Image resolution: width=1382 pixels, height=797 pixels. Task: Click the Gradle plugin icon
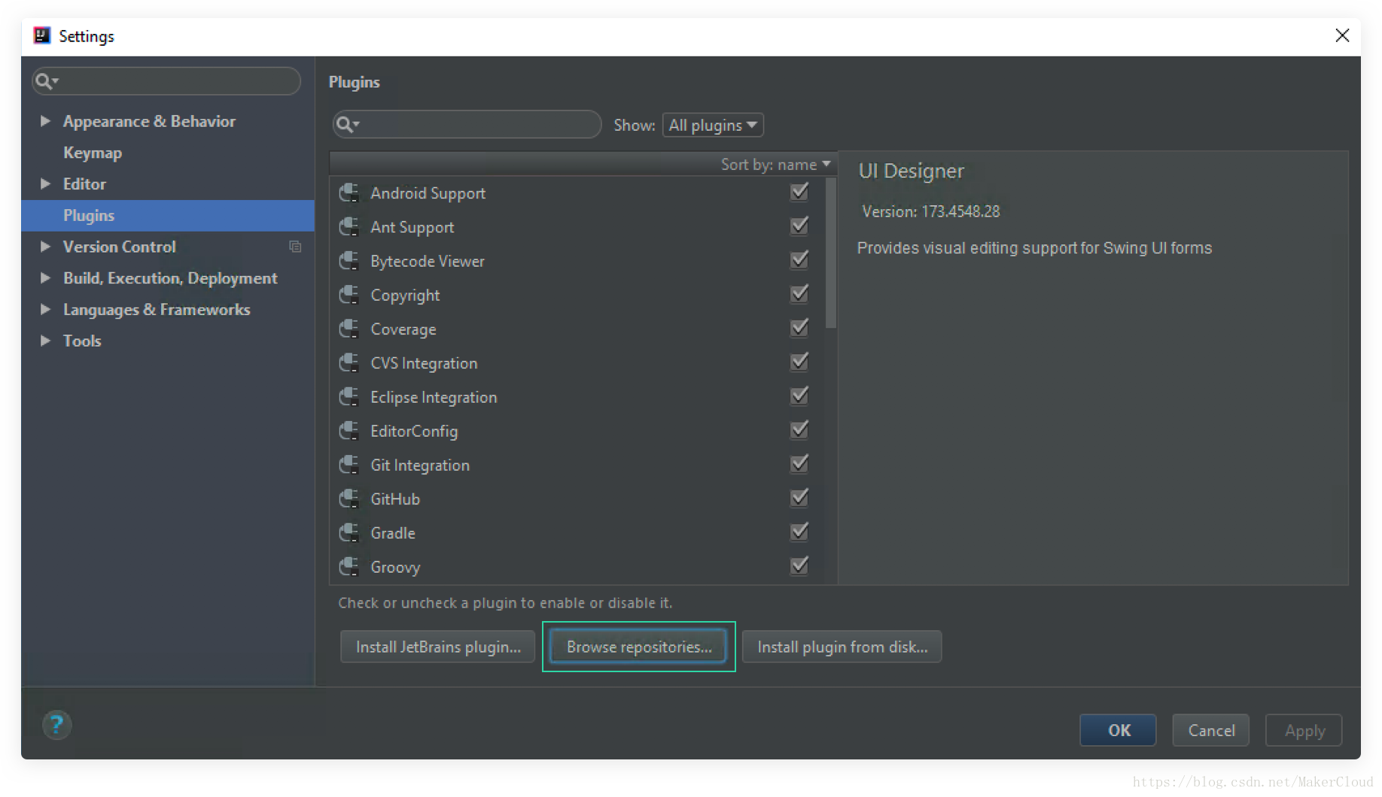tap(349, 533)
